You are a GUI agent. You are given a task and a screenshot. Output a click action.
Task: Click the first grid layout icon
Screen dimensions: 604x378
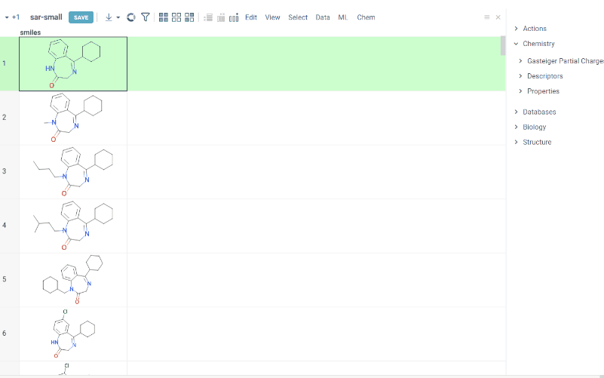coord(164,17)
